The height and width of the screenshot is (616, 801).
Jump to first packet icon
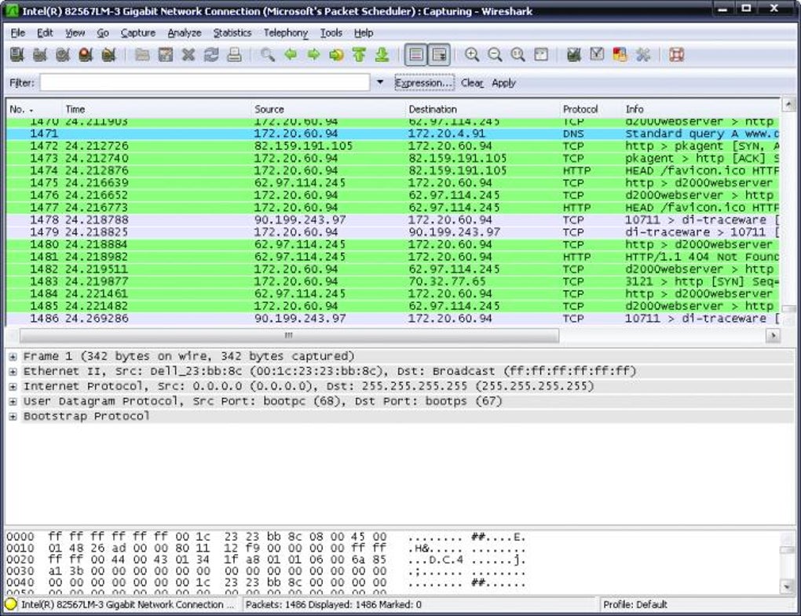click(x=359, y=55)
